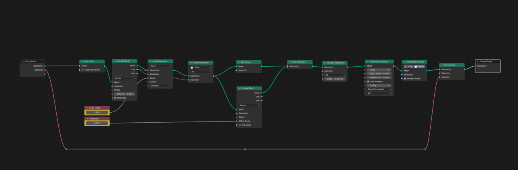Click face icon in Delete Geometry domain
518x170 pixels.
tap(192, 67)
